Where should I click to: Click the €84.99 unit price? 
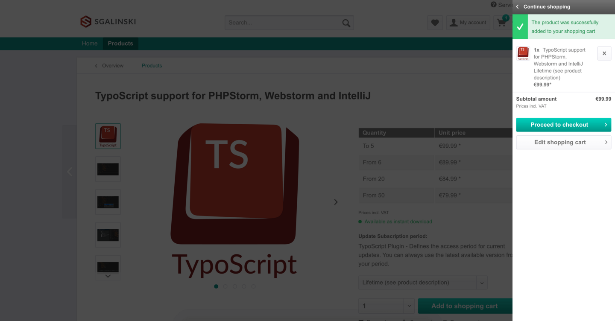[450, 179]
